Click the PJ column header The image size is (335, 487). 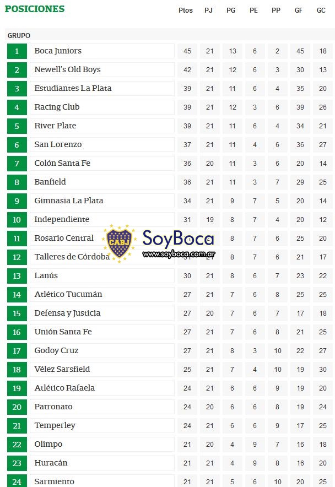pos(208,10)
